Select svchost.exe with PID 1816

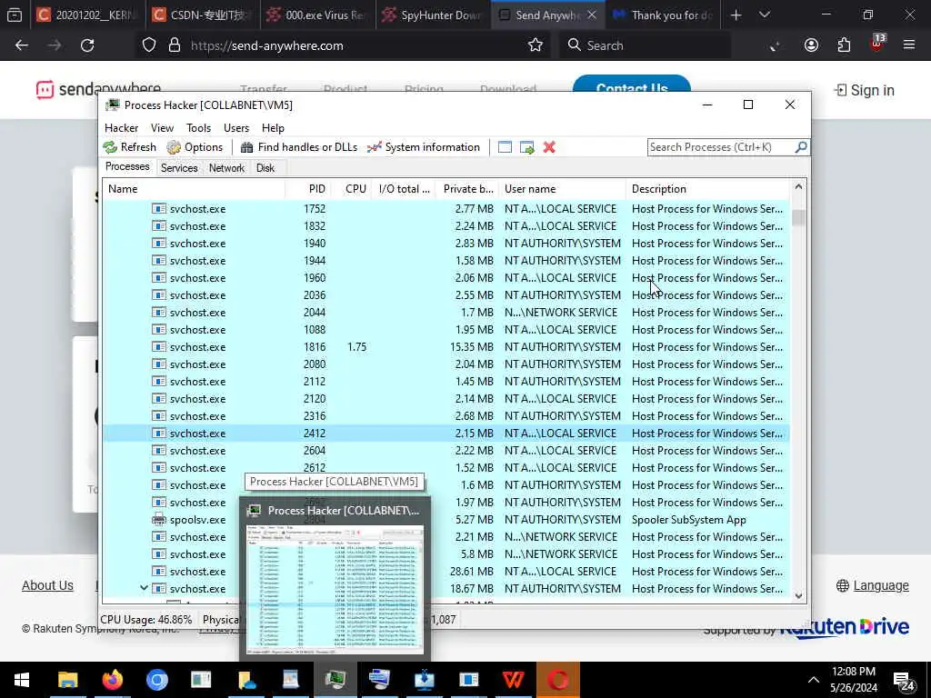(445, 347)
